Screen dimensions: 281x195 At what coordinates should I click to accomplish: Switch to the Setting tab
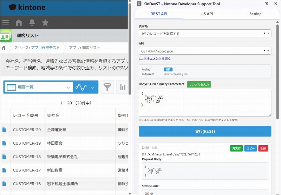pos(255,14)
